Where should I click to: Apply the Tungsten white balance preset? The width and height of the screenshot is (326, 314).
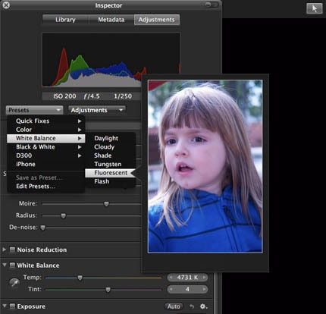pyautogui.click(x=111, y=164)
